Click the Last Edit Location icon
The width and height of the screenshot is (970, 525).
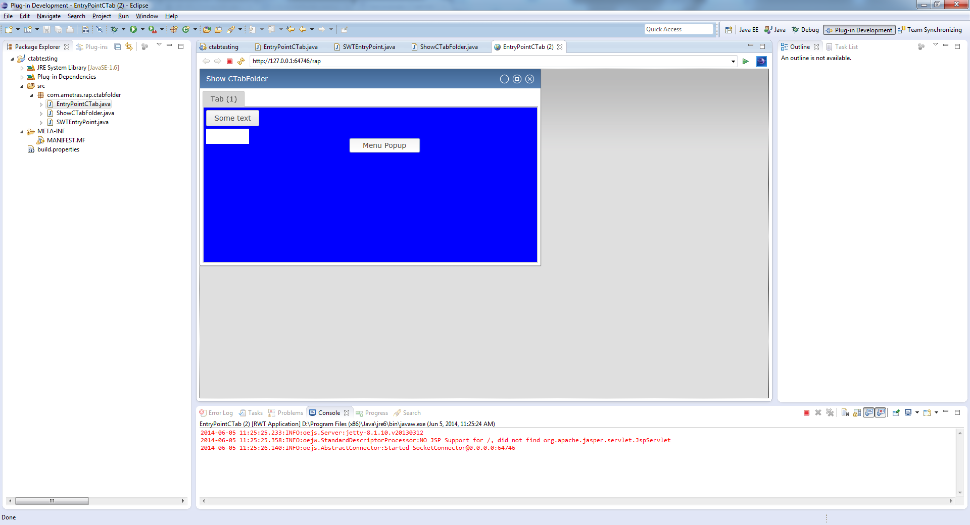290,29
